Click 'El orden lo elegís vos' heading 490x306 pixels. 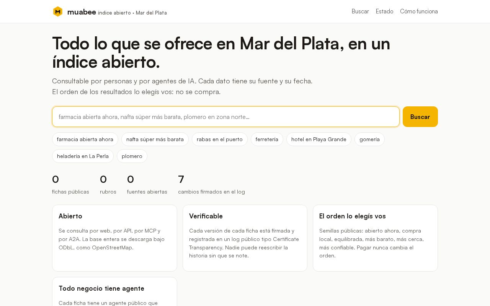353,216
